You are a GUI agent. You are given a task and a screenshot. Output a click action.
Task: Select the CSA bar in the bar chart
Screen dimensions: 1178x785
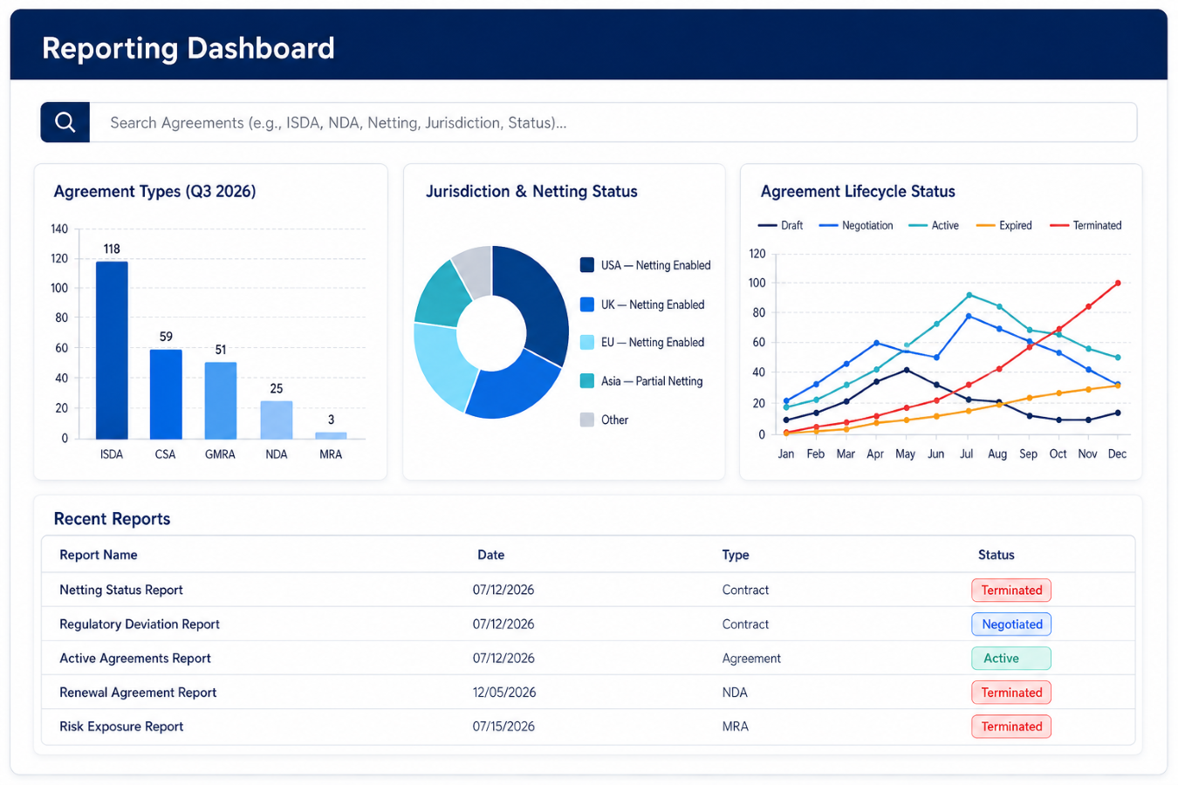(166, 394)
